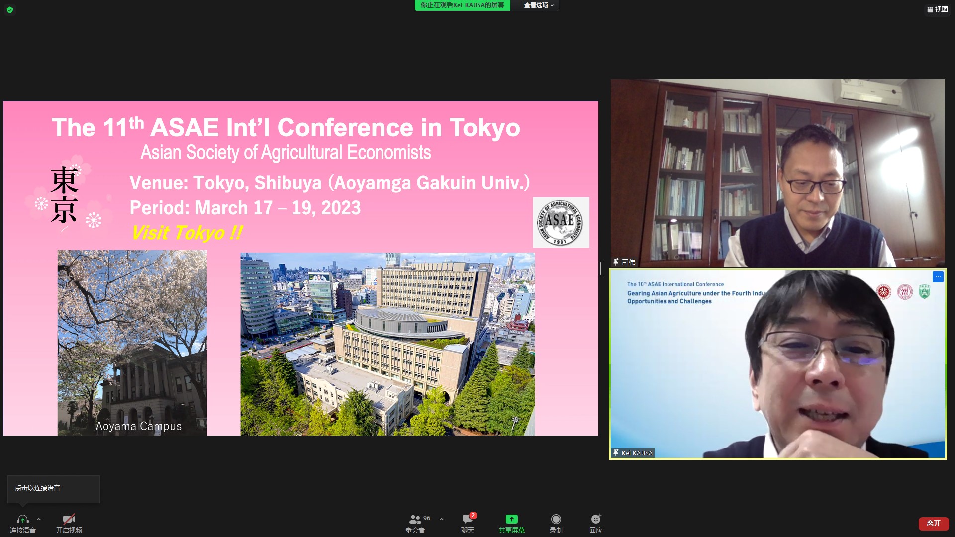
Task: Select the Kei KAJISA participant video tile
Action: point(778,364)
